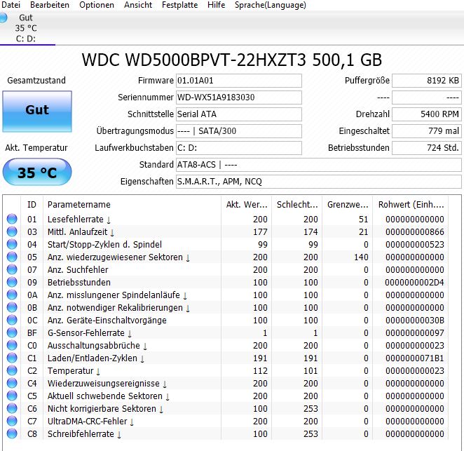Image resolution: width=464 pixels, height=451 pixels.
Task: Click ID cell BF
Action: [x=32, y=333]
